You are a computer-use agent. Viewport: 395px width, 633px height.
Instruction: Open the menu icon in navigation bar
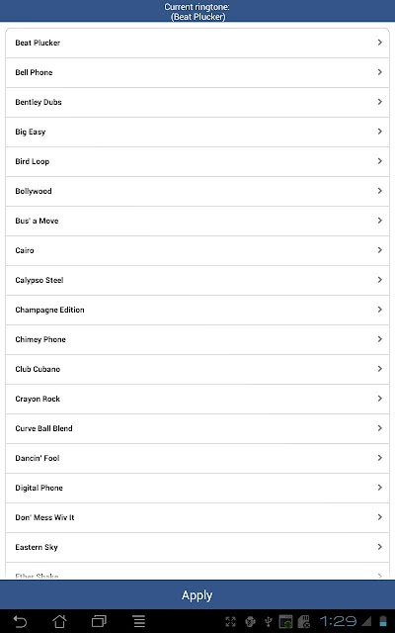coord(139,621)
